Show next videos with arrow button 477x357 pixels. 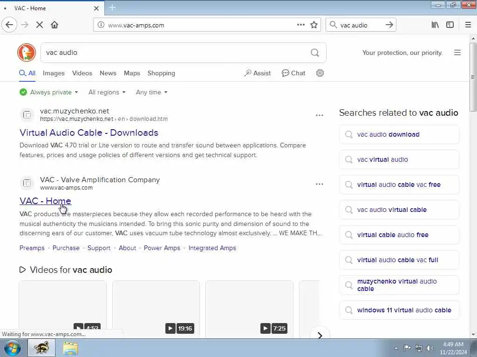(320, 335)
